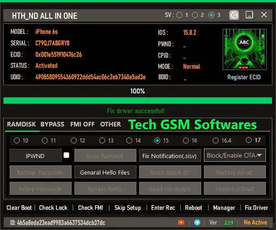Click the Backup Passcode button
Screen dimensions: 276x230
click(x=40, y=172)
